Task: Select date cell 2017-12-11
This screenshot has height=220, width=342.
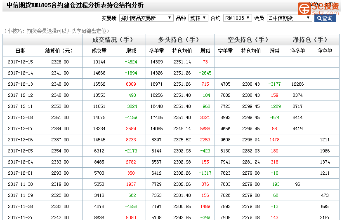Action: [20, 106]
